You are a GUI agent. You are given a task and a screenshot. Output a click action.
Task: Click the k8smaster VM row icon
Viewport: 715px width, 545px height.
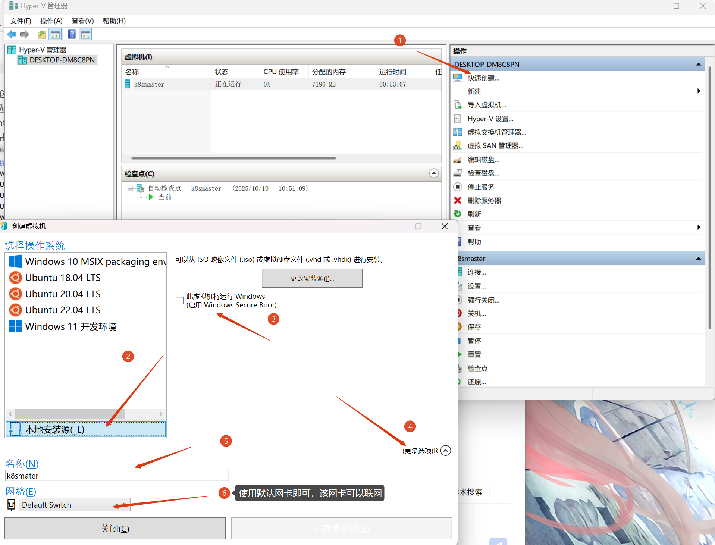click(128, 84)
